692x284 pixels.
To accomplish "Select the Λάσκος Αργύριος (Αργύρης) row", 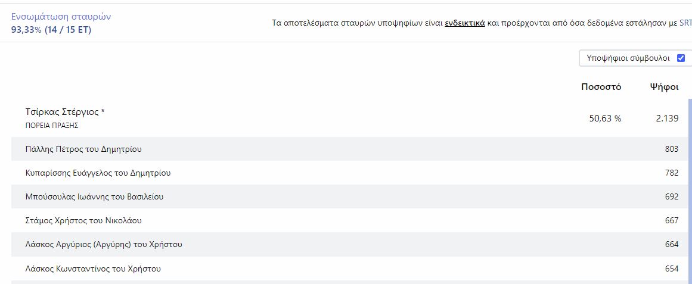I will 104,245.
